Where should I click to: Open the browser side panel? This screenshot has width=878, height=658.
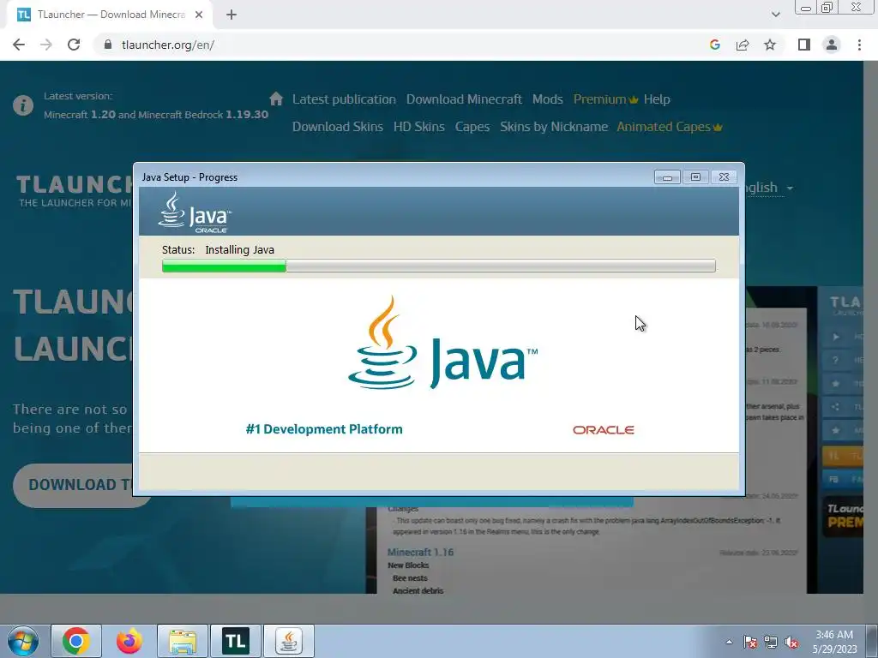[x=804, y=45]
